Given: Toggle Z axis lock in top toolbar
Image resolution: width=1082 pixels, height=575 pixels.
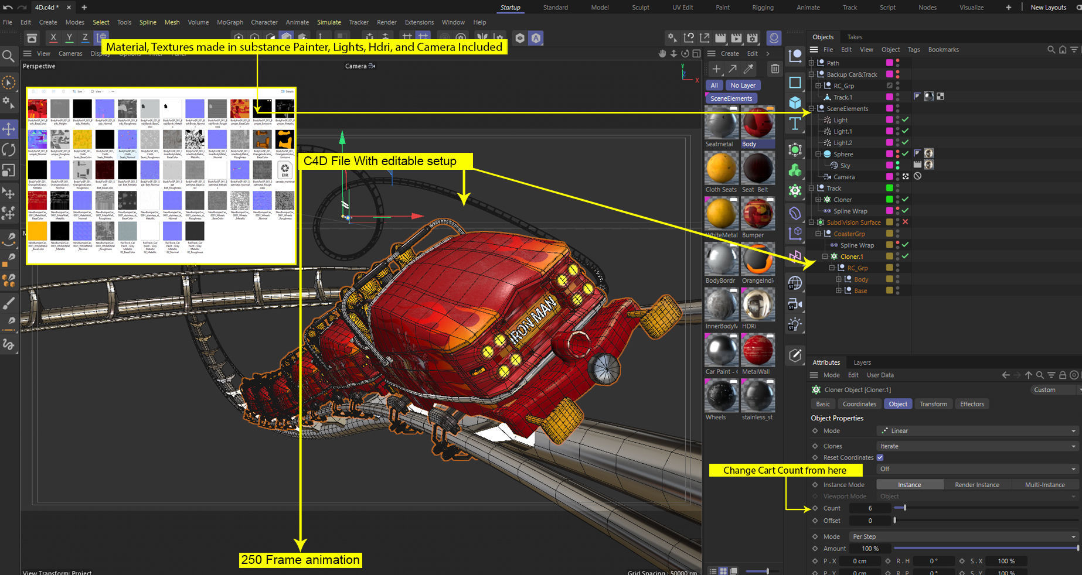Looking at the screenshot, I should click(85, 37).
